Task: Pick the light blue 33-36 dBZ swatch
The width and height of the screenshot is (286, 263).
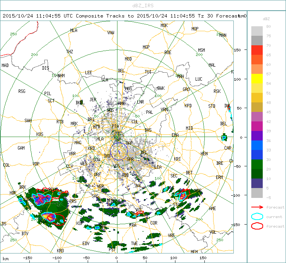Action: pyautogui.click(x=257, y=145)
